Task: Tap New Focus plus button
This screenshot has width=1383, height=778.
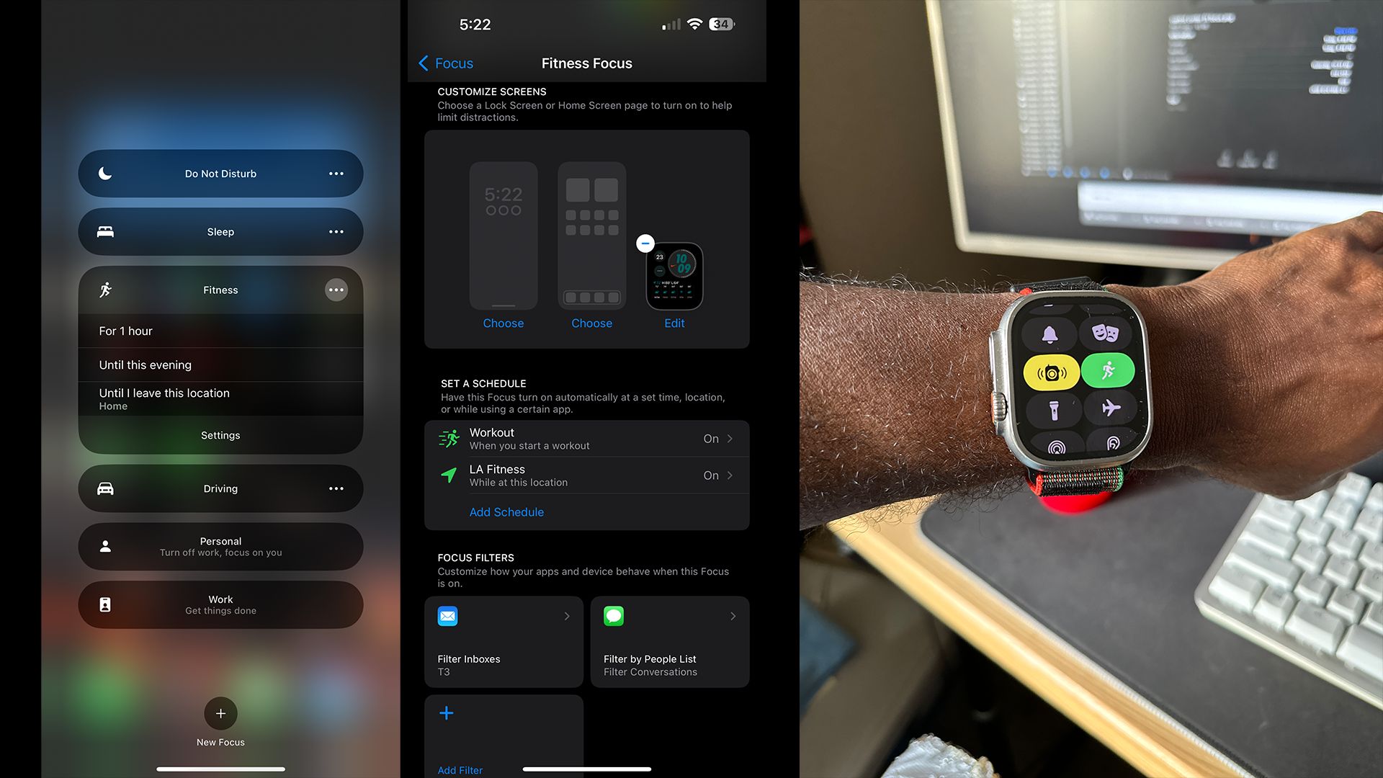Action: [220, 713]
